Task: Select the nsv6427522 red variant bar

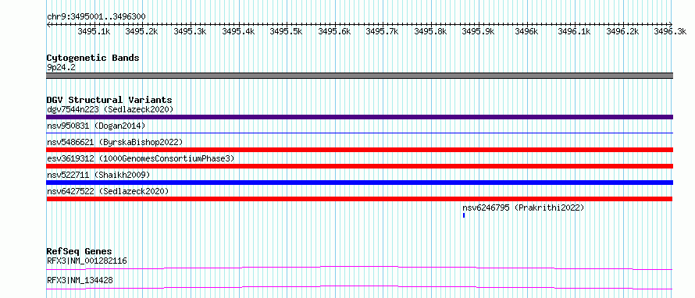Action: tap(359, 199)
